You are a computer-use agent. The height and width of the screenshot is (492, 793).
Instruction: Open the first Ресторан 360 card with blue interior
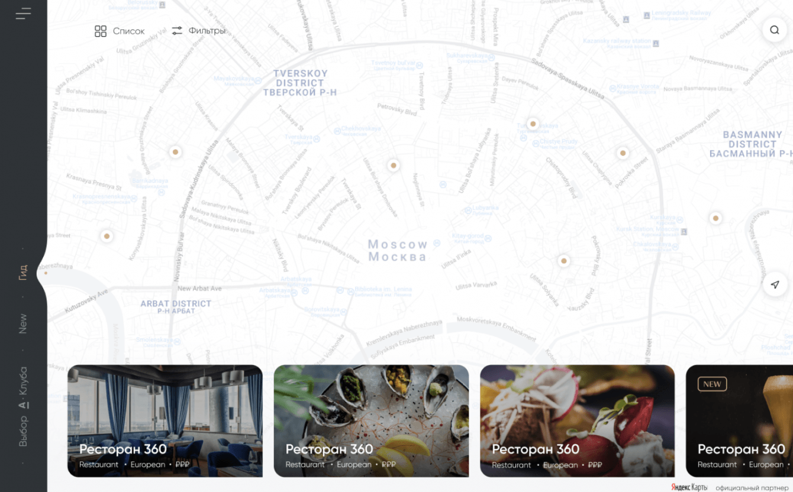coord(165,420)
